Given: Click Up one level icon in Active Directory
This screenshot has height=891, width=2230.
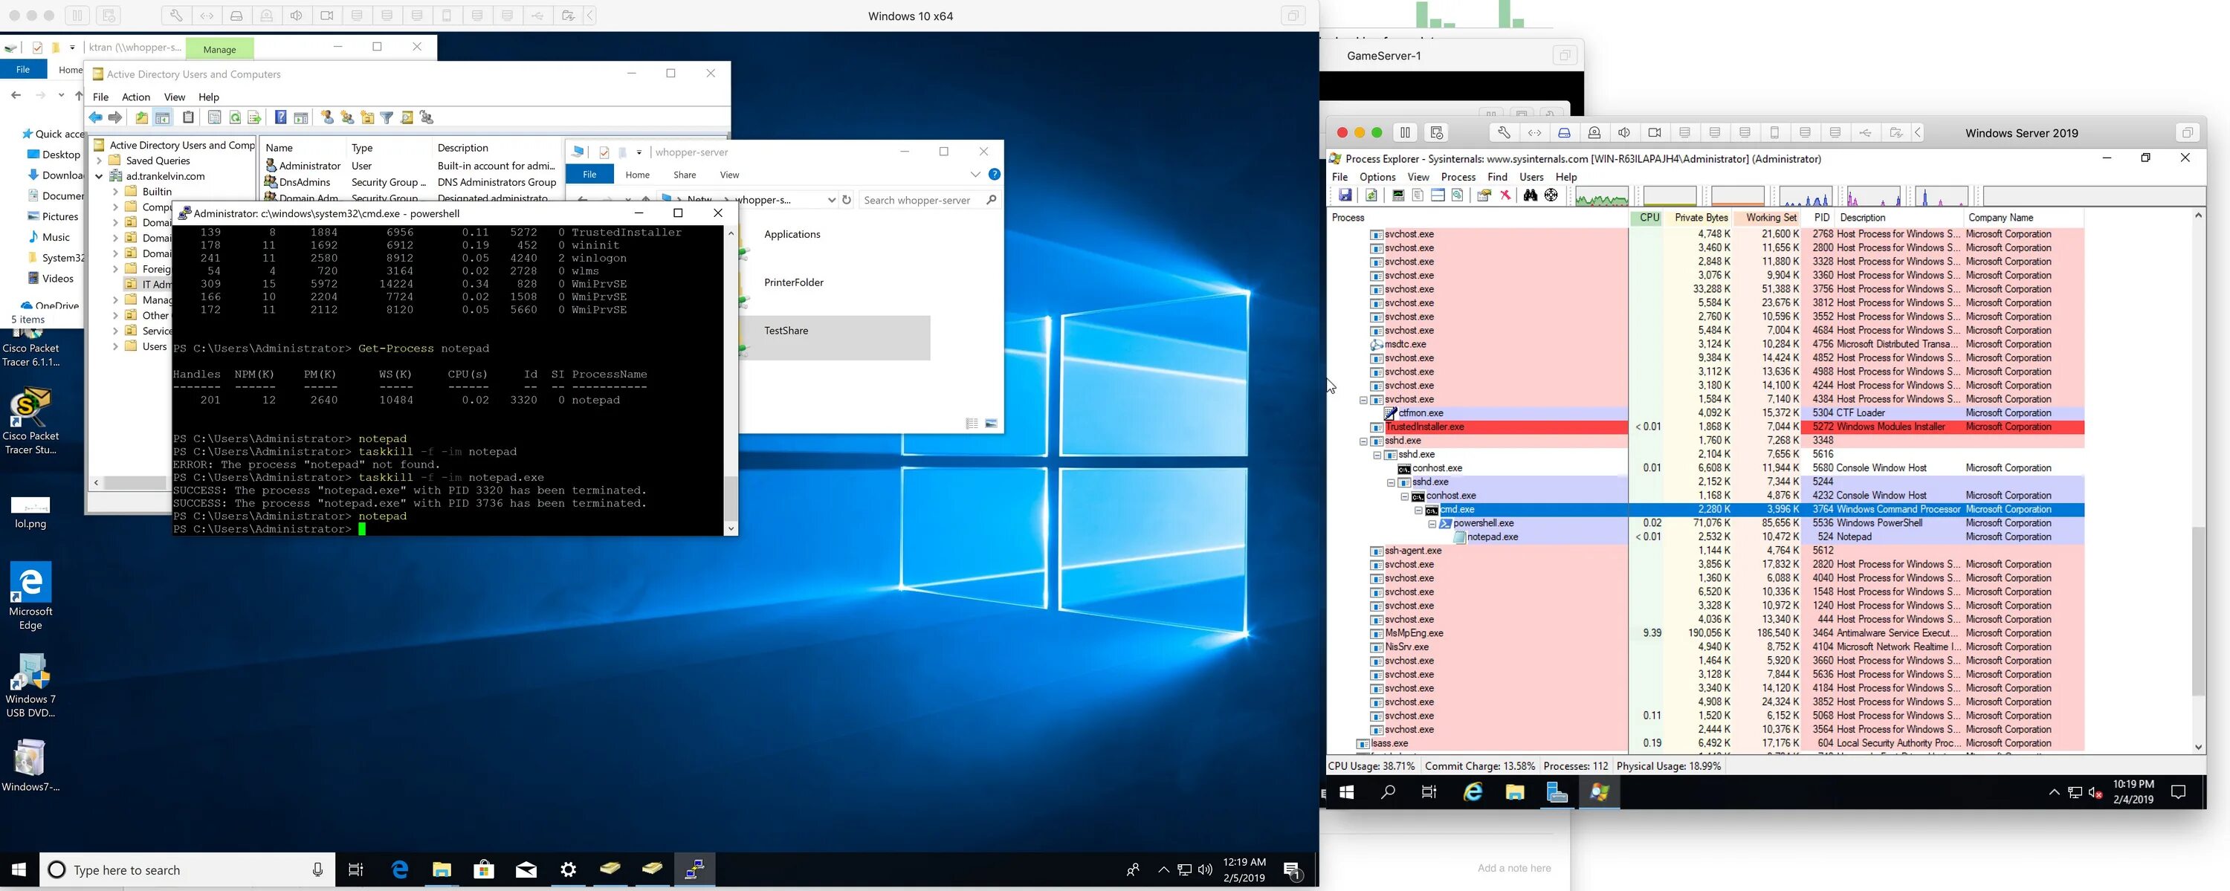Looking at the screenshot, I should 141,117.
